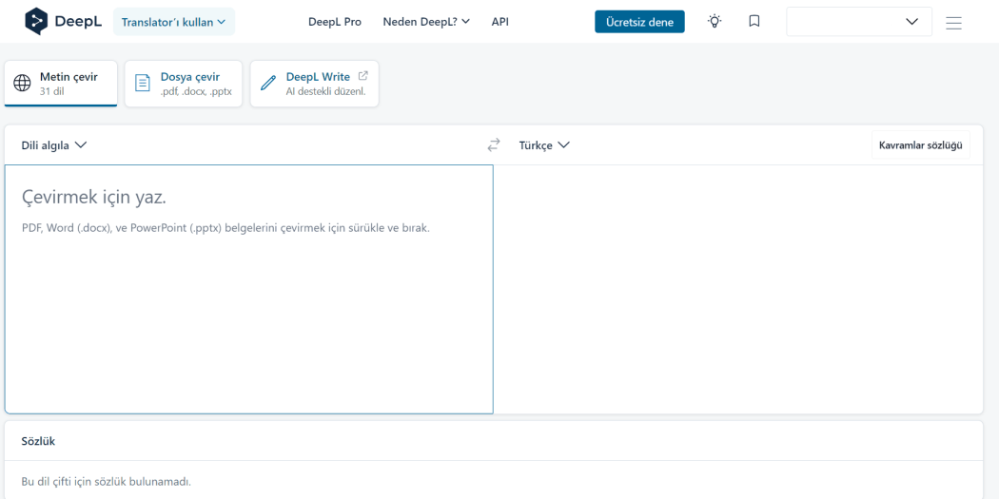Click the external link icon on DeepL Write
This screenshot has height=499, width=999.
click(x=362, y=76)
